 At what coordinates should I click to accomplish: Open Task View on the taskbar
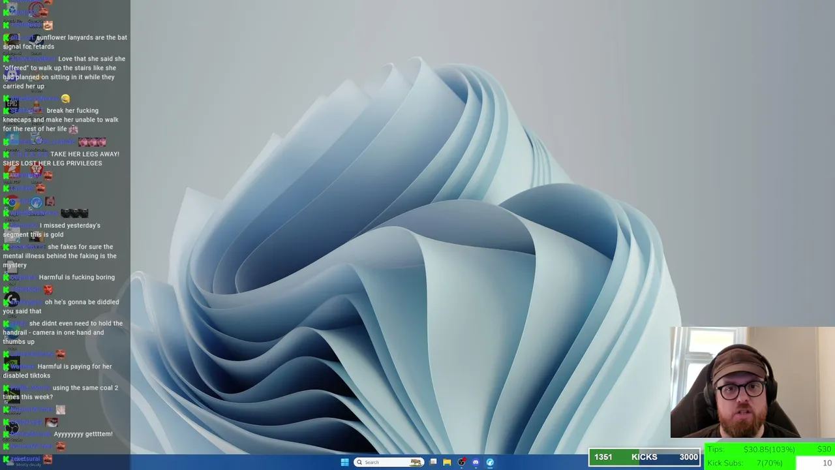coord(433,462)
